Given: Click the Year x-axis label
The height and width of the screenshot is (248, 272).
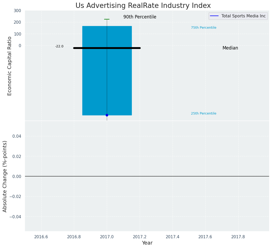Looking at the screenshot, I should [x=147, y=243].
